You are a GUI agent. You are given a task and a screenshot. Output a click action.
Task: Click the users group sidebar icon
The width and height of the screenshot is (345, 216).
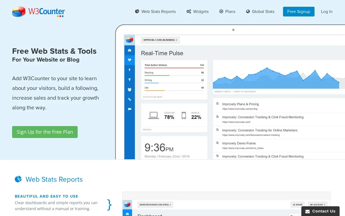point(129,89)
